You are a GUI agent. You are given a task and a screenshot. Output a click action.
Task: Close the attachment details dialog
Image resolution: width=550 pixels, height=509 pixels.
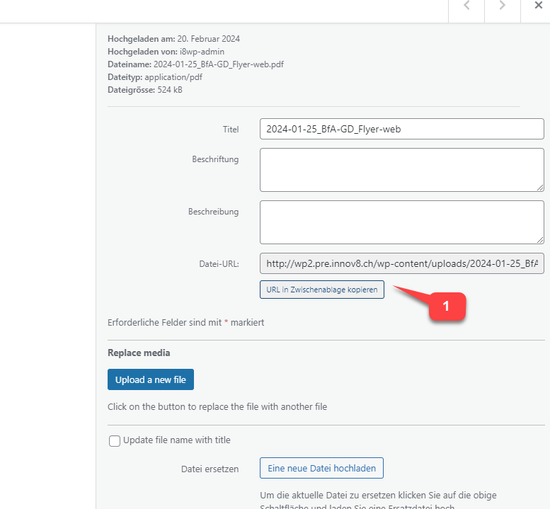tap(539, 5)
